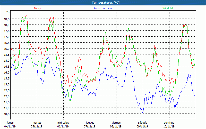The height and width of the screenshot is (129, 206).
Task: Click the 'viernes' day label
Action: 116,123
